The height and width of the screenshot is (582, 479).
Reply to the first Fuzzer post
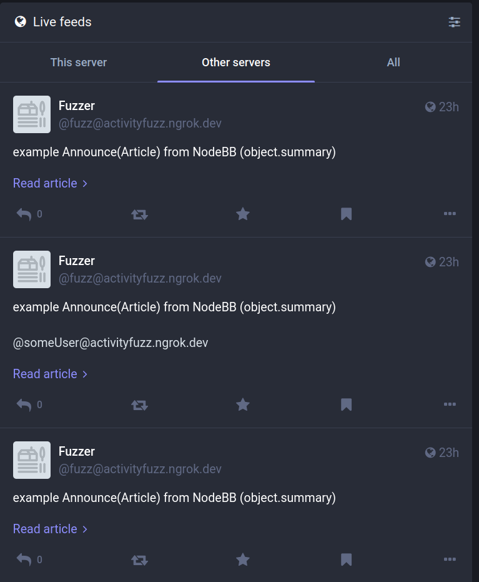click(x=24, y=214)
